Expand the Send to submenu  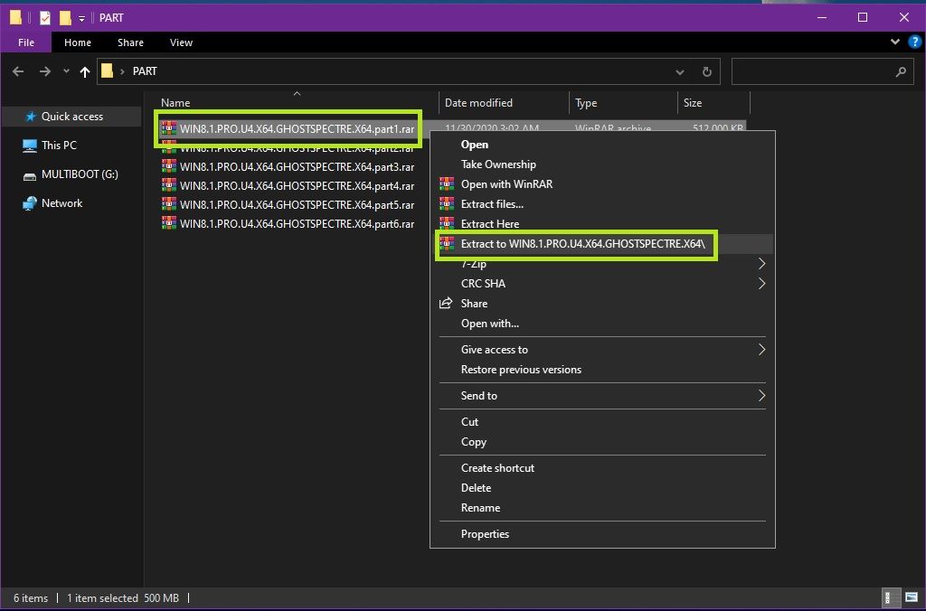tap(761, 396)
